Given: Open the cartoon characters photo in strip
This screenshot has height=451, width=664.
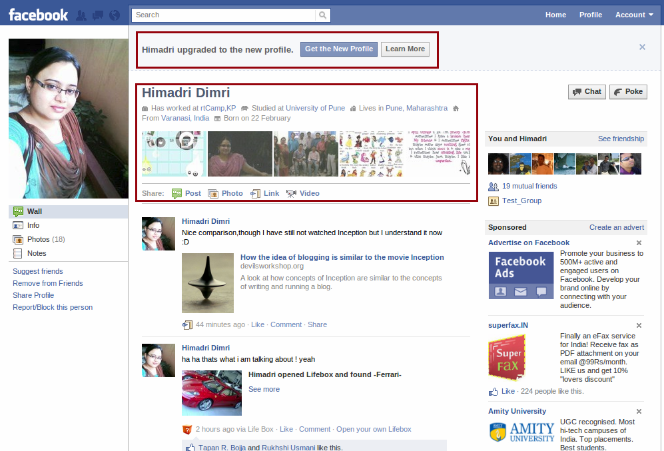Looking at the screenshot, I should [372, 154].
